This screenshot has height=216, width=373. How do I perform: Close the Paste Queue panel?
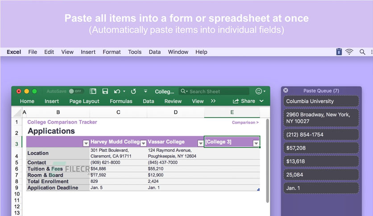pos(286,90)
